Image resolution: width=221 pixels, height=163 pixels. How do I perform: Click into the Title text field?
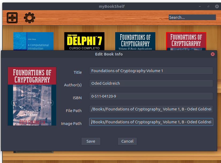click(x=151, y=71)
